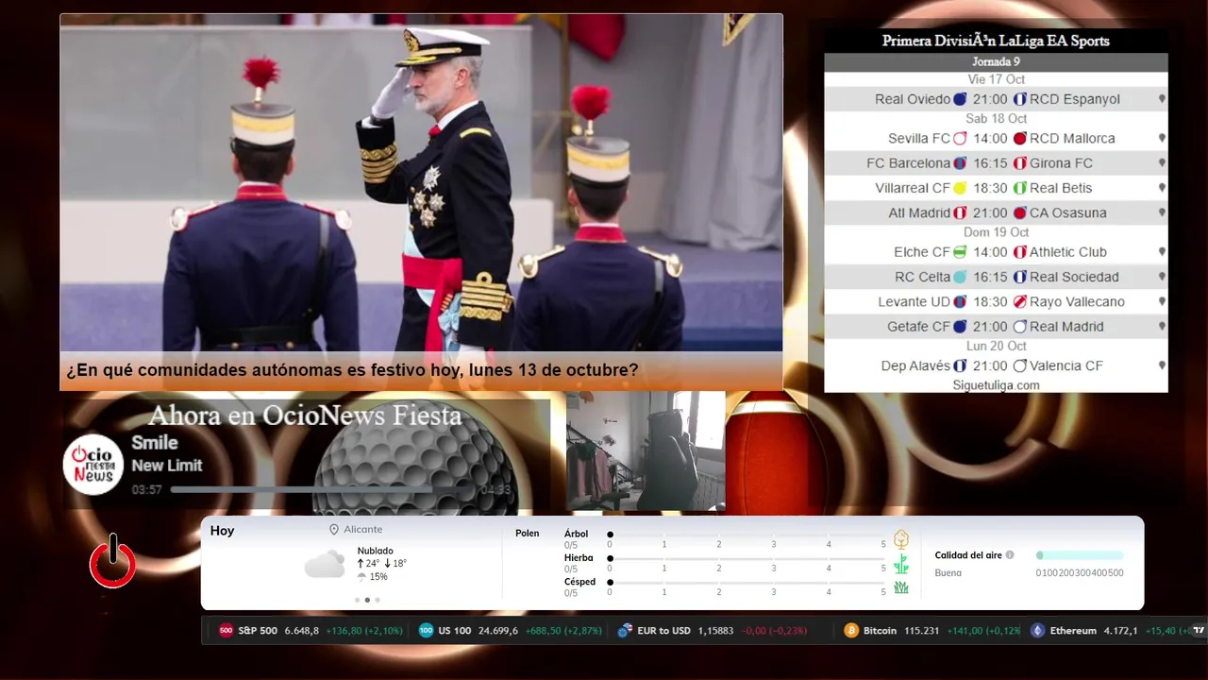Click the S&P 500 ticker icon

[226, 631]
